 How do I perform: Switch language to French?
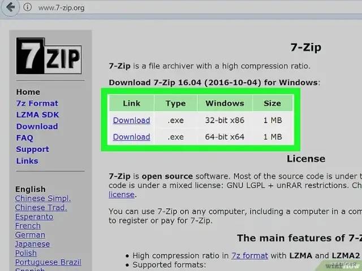click(x=28, y=226)
